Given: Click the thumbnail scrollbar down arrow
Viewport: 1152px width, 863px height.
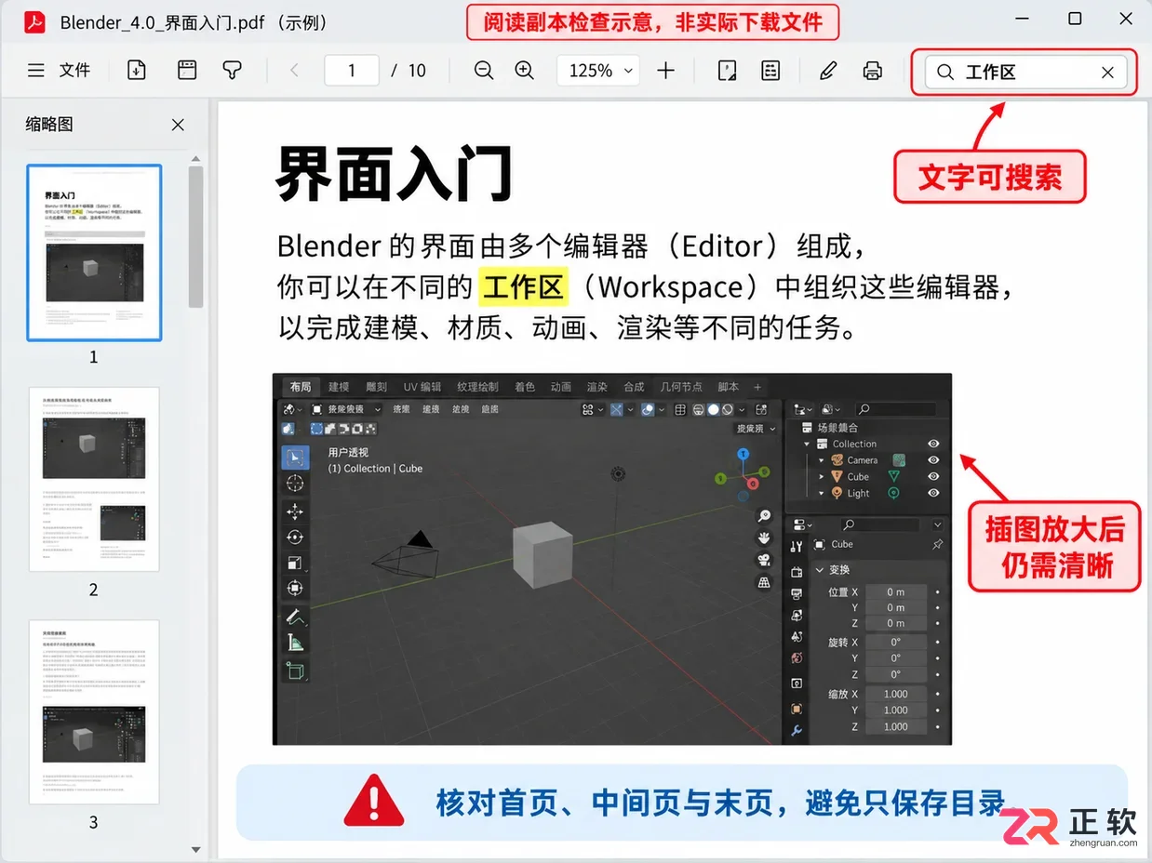Looking at the screenshot, I should (x=195, y=849).
